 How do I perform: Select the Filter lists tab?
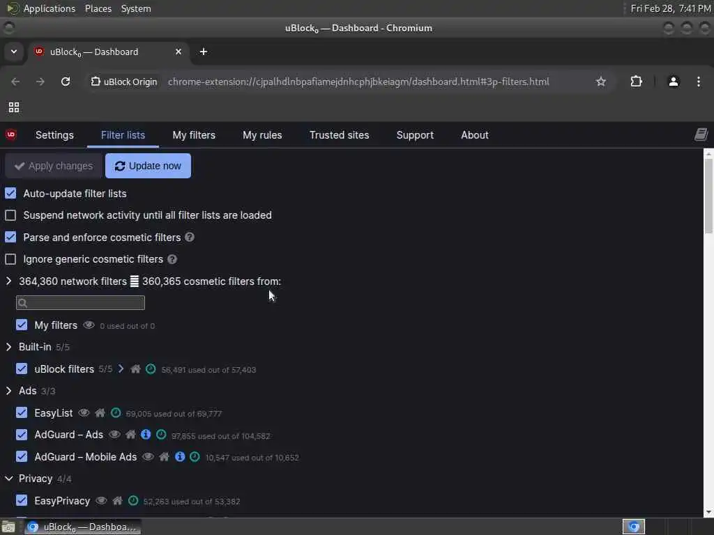[x=123, y=135]
